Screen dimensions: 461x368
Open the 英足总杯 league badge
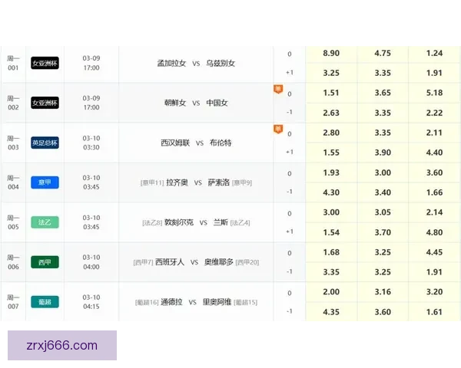[x=45, y=143]
